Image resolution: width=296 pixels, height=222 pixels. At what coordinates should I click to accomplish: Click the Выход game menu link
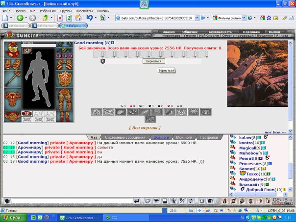274,32
